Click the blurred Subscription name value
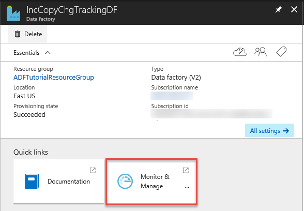Screen dimensions: 304x211 (172, 96)
